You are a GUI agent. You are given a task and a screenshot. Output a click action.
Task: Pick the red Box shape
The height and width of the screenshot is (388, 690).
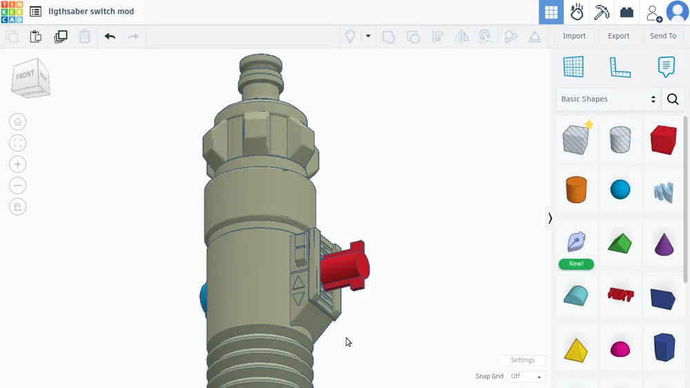pos(664,139)
